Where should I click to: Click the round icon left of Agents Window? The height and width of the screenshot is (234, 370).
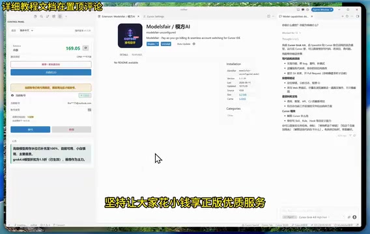coord(307,10)
